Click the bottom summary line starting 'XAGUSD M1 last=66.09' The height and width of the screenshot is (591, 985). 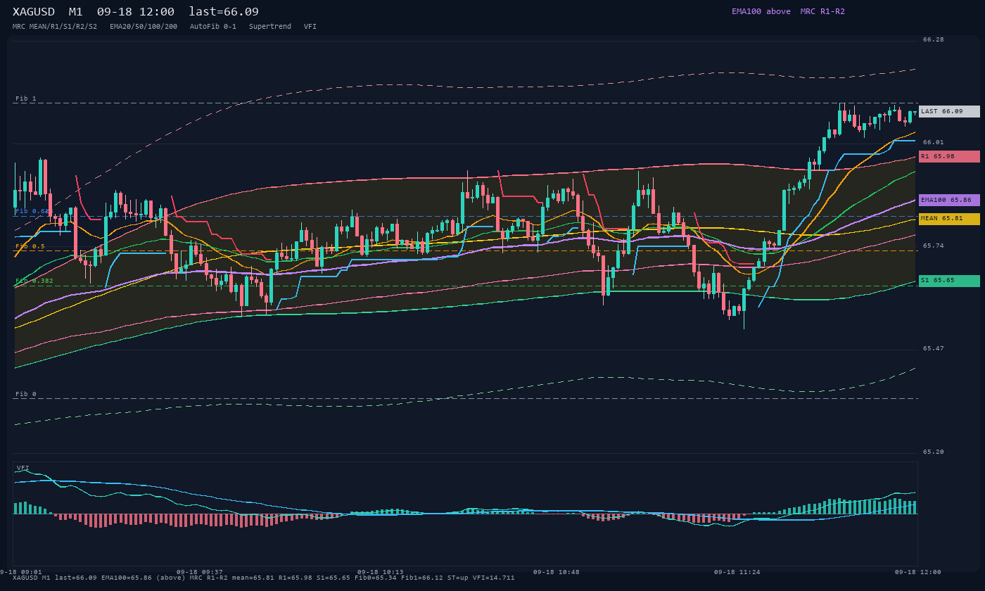[264, 578]
